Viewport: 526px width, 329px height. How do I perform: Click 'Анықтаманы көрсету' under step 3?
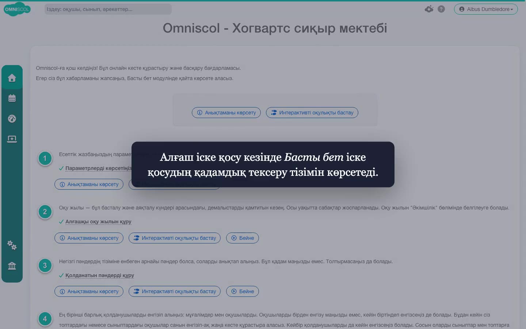89,291
